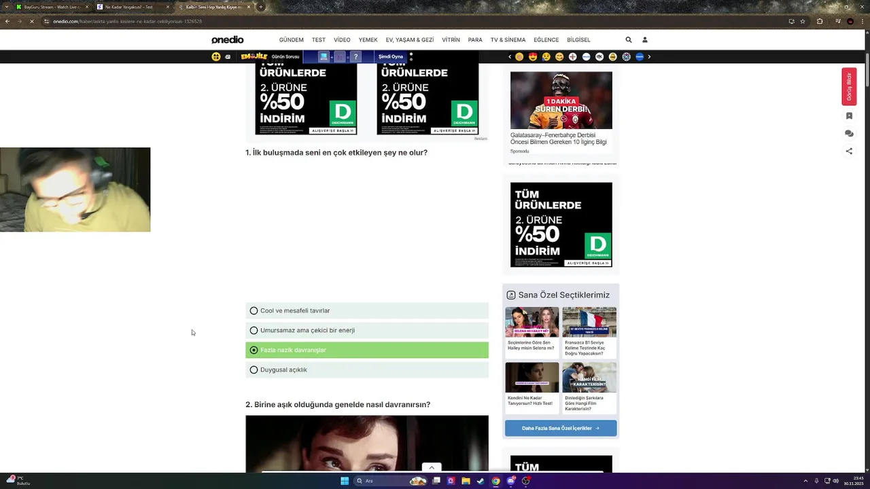Image resolution: width=870 pixels, height=489 pixels.
Task: Select the crying emoji in the carousel
Action: tap(546, 57)
